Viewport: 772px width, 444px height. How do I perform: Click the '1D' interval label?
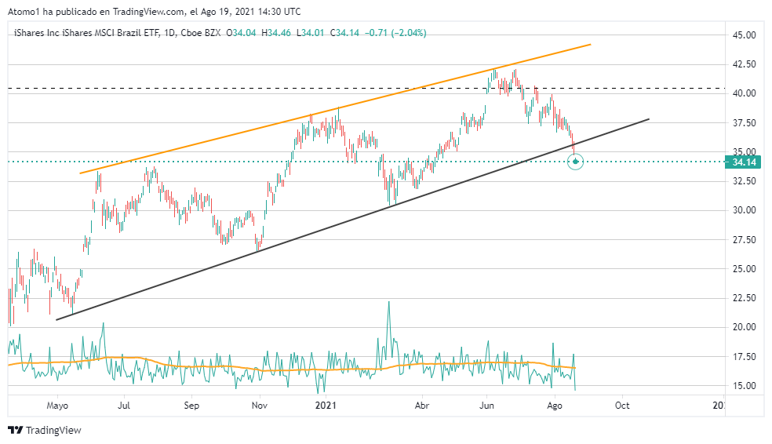(170, 33)
